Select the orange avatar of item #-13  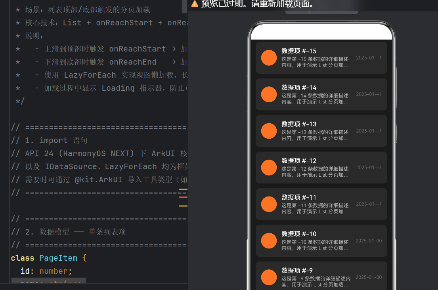click(269, 131)
